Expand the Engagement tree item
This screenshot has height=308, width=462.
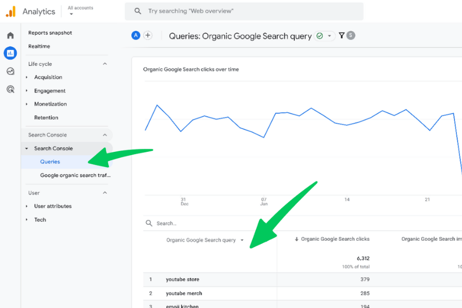tap(27, 91)
